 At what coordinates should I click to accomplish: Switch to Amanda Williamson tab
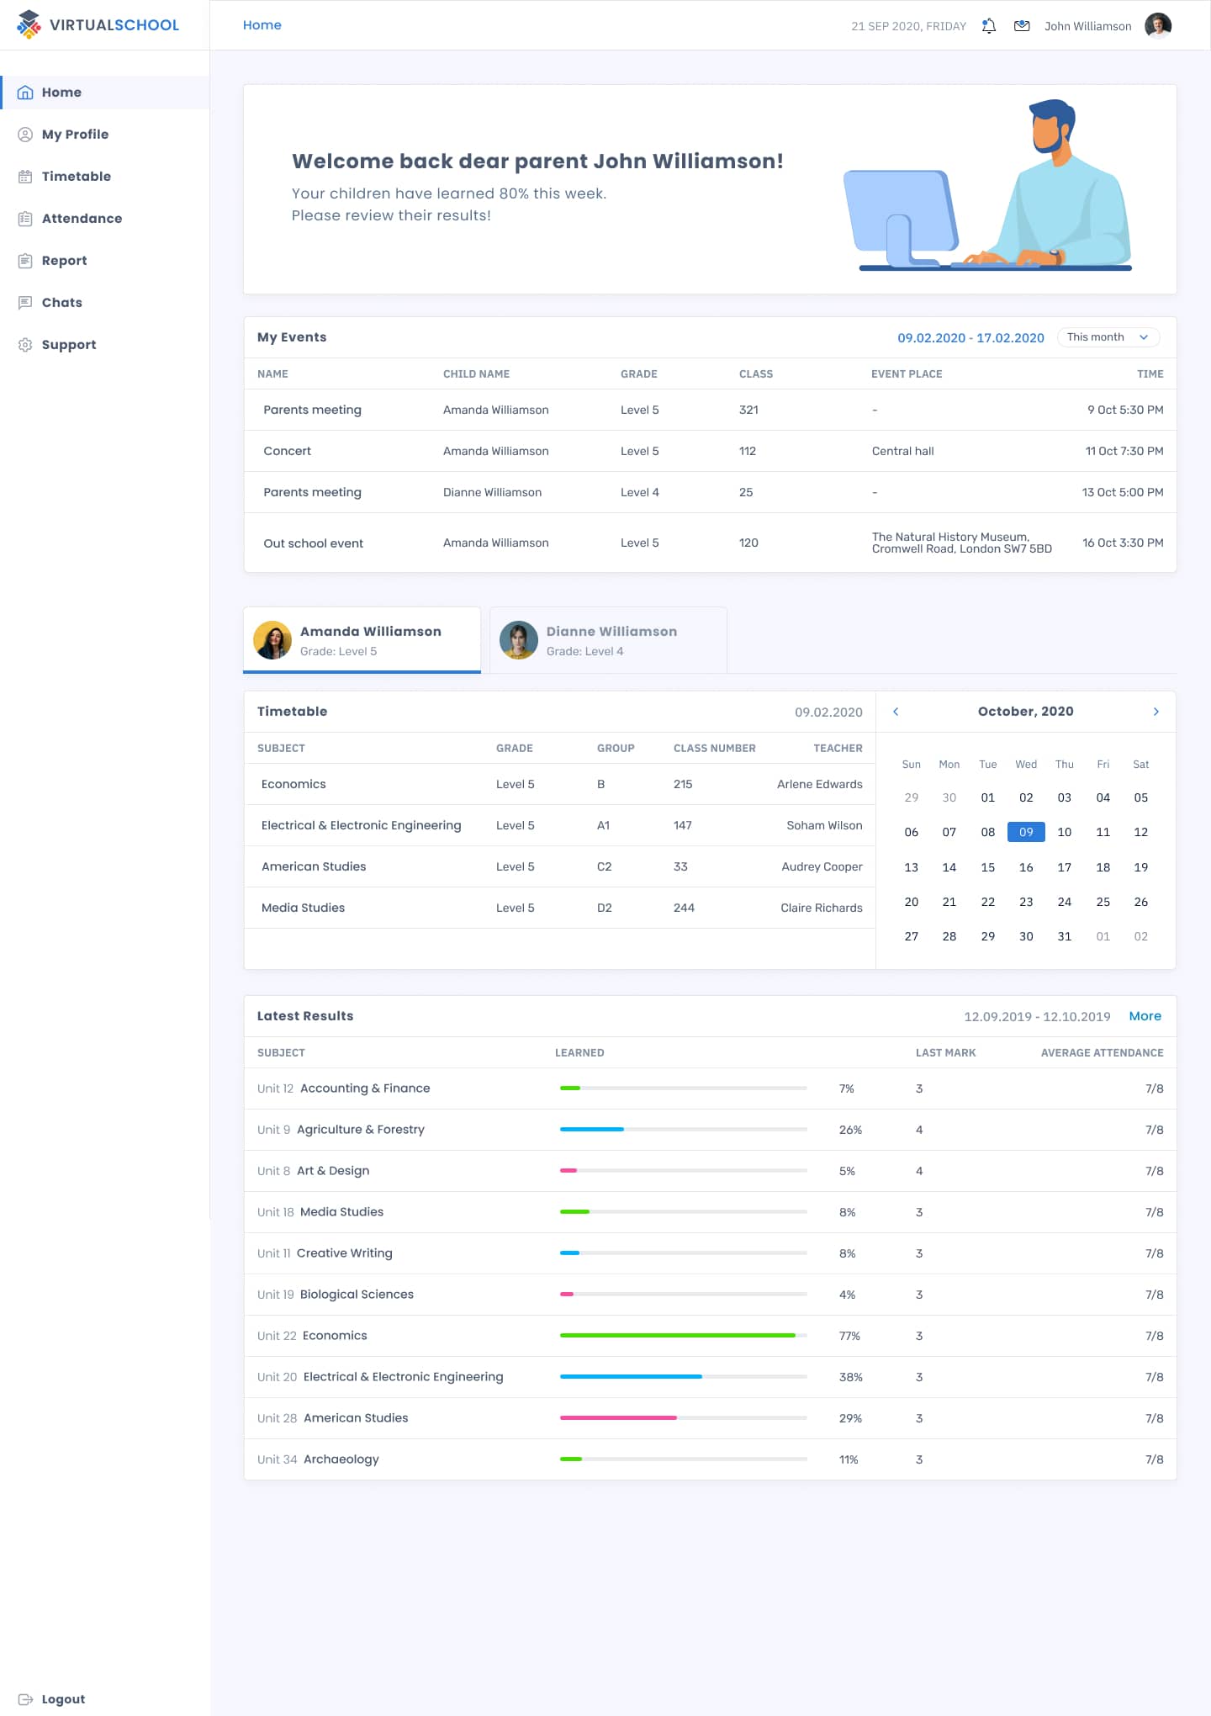point(362,640)
